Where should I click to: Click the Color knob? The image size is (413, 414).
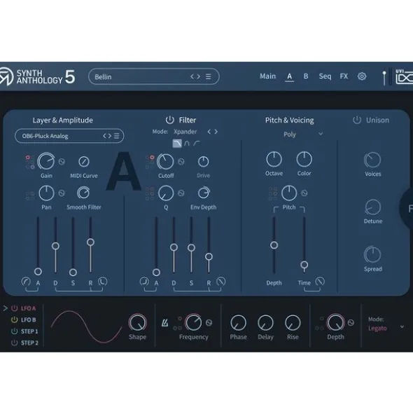[304, 160]
